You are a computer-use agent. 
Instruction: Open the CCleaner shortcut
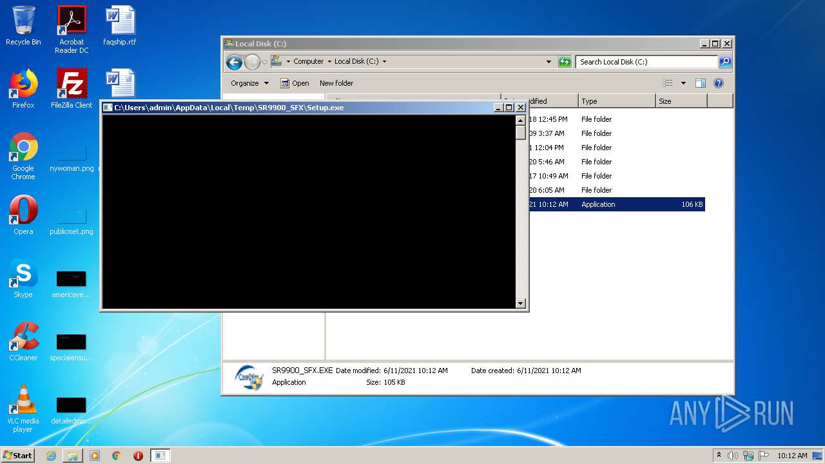(x=23, y=342)
